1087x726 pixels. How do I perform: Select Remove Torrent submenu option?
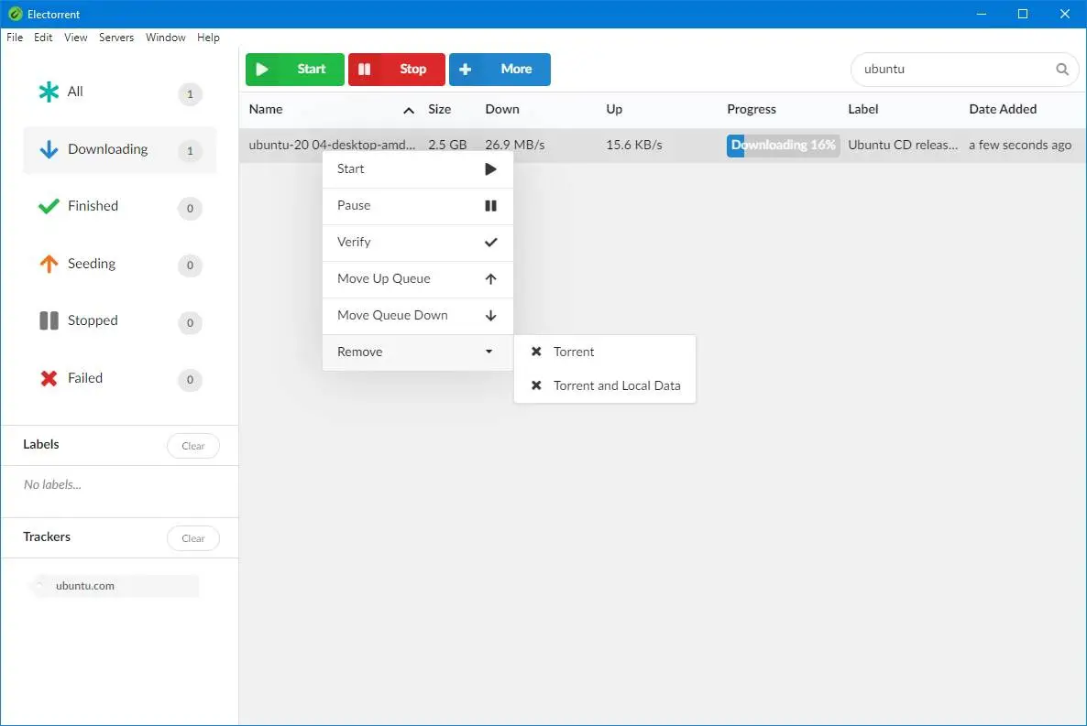[x=605, y=352]
